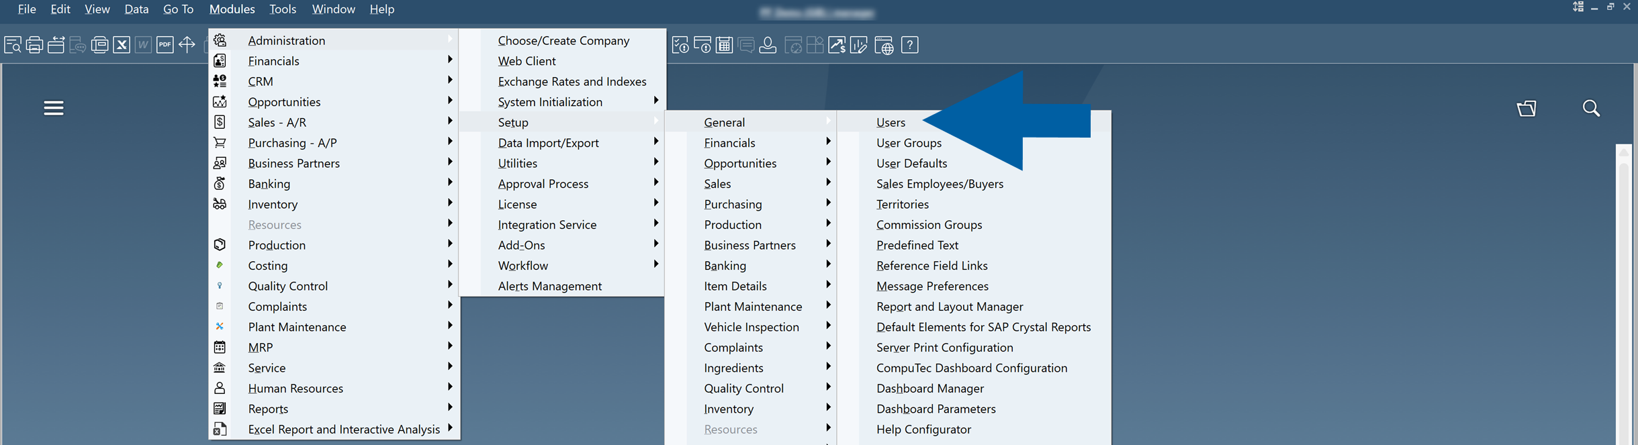The image size is (1638, 445).
Task: Open the Plant Maintenance module entry
Action: tap(297, 327)
